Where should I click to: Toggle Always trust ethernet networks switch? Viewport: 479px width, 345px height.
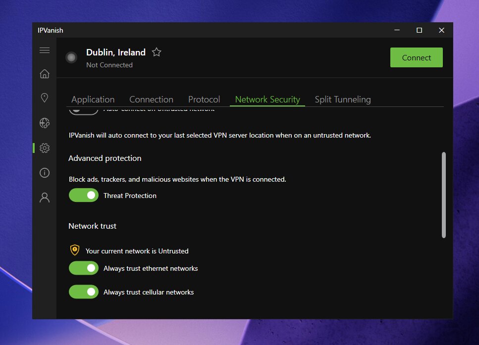pos(84,268)
